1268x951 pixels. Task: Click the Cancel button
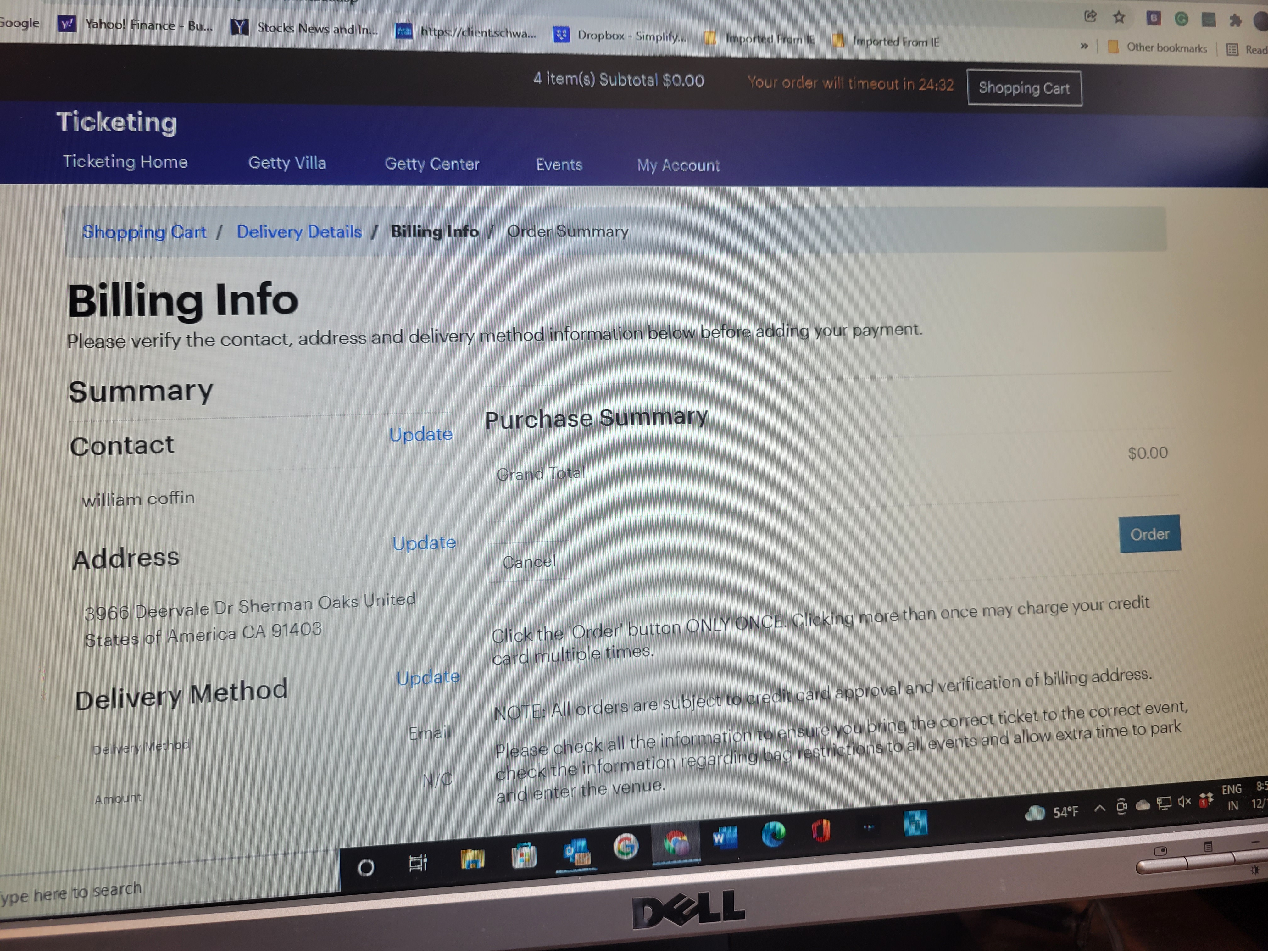click(529, 562)
